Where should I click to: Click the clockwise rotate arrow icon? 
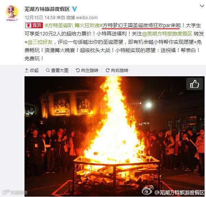(x=108, y=70)
